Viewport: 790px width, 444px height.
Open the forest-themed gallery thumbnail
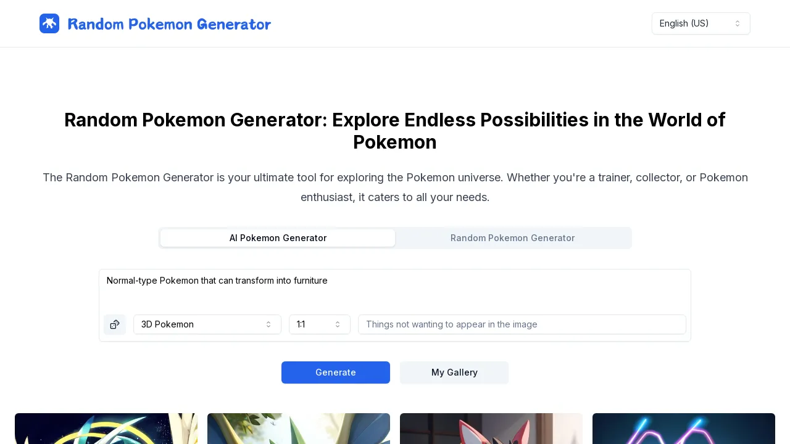coord(299,429)
